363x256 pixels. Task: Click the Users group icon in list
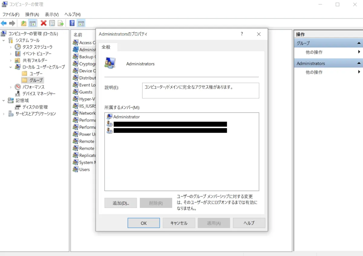pos(76,170)
